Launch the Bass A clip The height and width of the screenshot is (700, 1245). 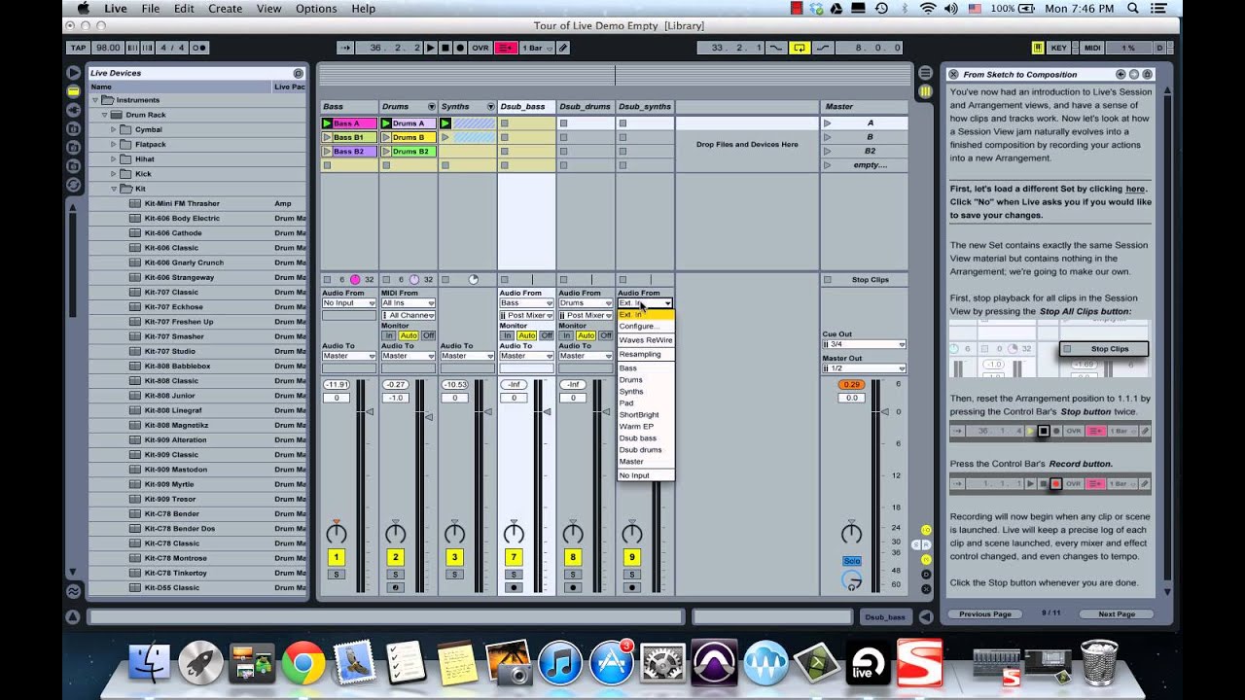click(327, 123)
